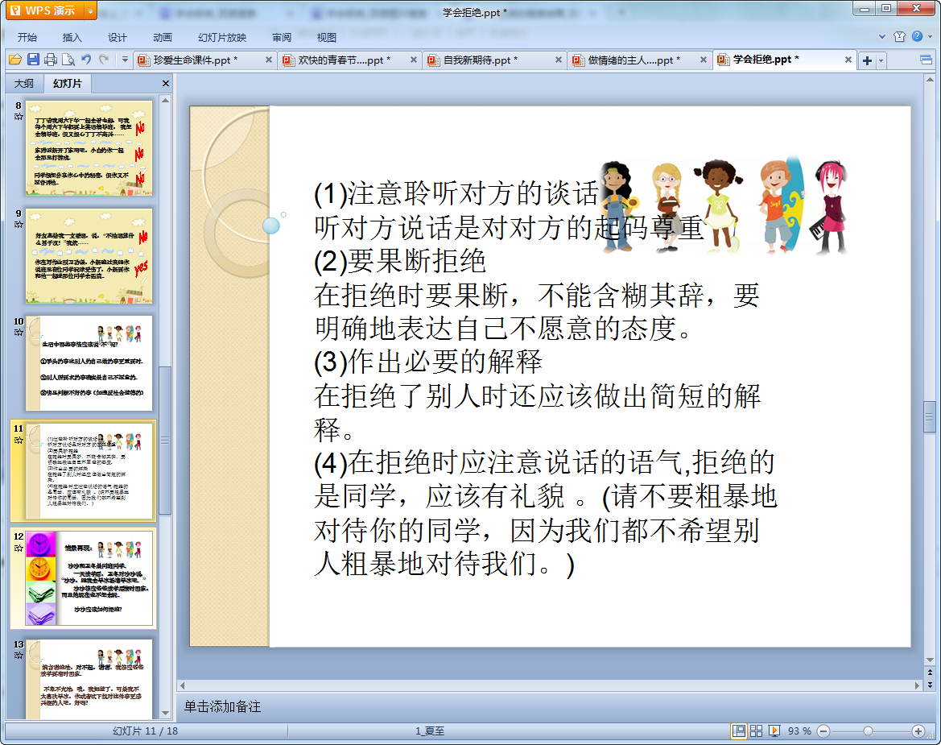
Task: Click animation star icon under slide 9
Action: [19, 225]
